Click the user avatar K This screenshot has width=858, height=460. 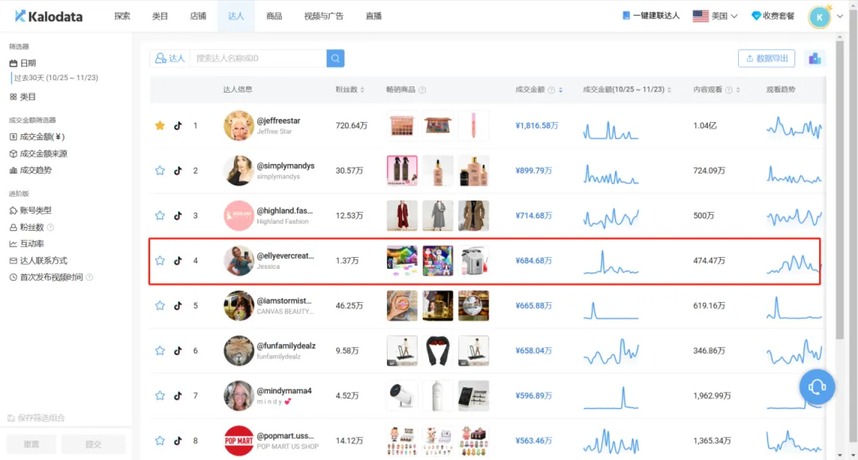pos(819,17)
